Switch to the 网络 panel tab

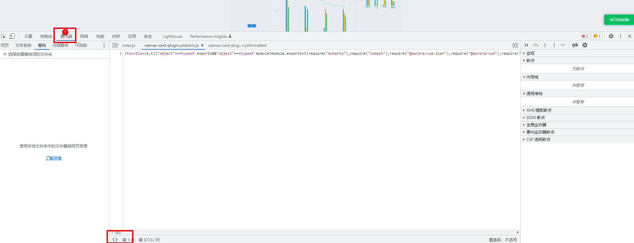(x=84, y=36)
